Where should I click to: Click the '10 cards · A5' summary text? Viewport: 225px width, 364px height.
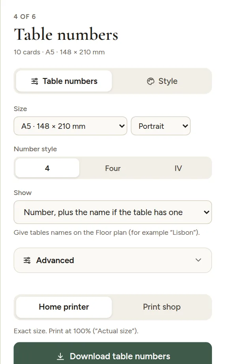tap(59, 52)
